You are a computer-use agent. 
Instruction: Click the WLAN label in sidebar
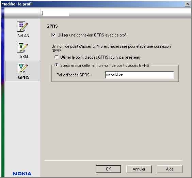click(x=24, y=36)
